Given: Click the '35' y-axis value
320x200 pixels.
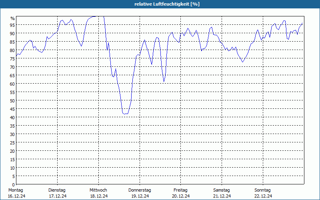Looking at the screenshot, I should coord(12,126).
